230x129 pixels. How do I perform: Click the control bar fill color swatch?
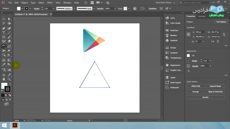click(x=19, y=9)
